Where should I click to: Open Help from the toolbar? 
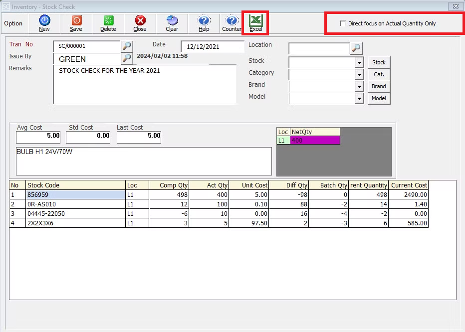click(204, 23)
